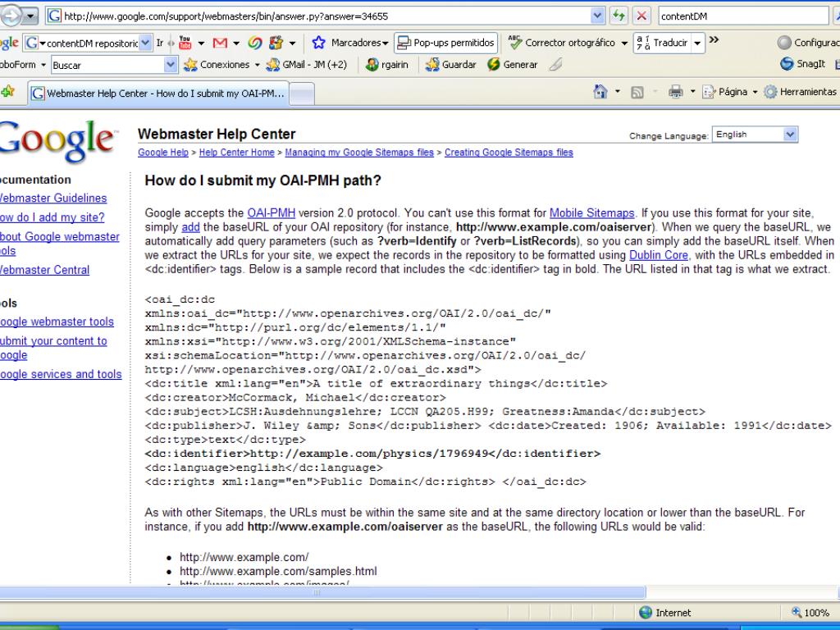Viewport: 840px width, 630px height.
Task: Click the 'OAI-PMH' link in the article
Action: 271,213
